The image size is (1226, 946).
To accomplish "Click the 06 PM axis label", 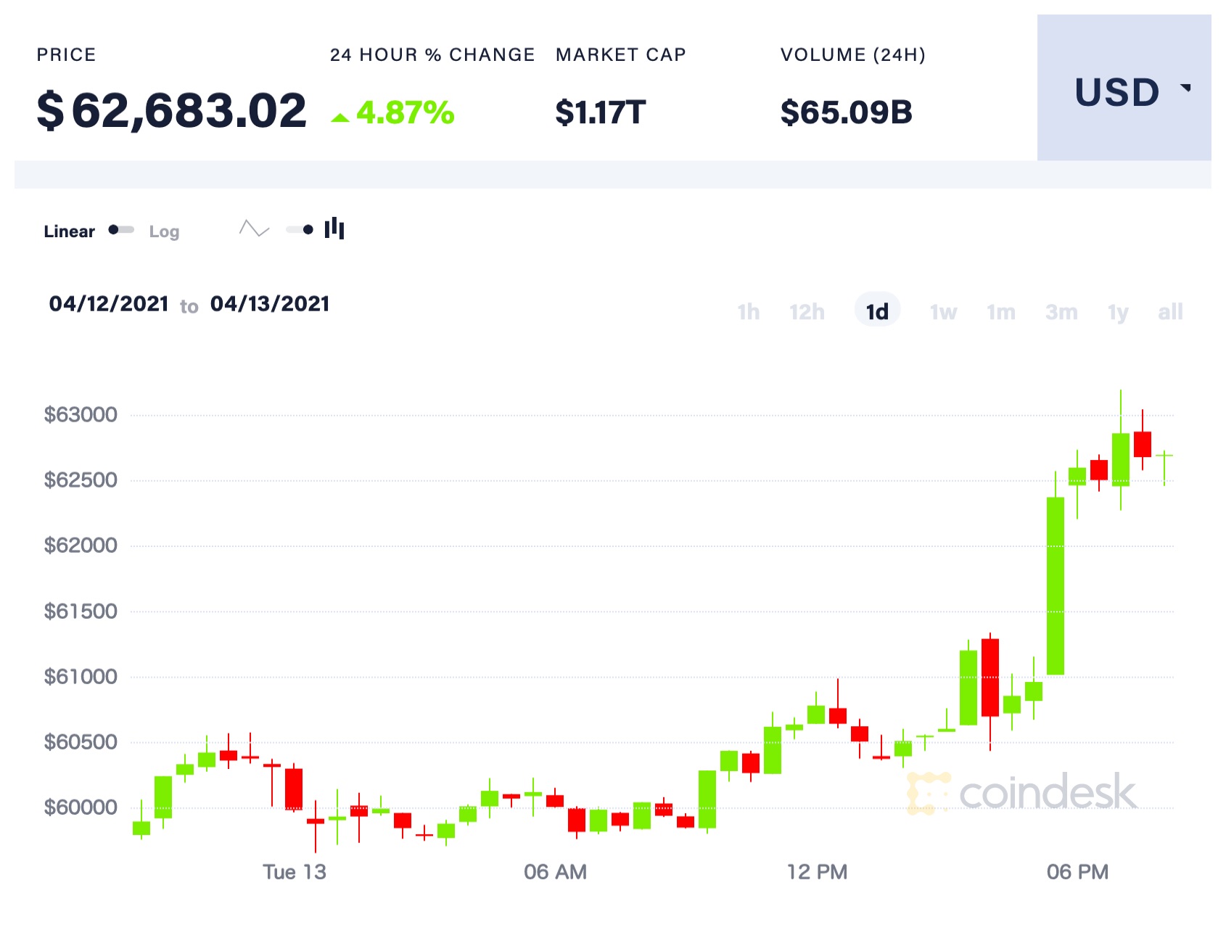I will (1077, 872).
